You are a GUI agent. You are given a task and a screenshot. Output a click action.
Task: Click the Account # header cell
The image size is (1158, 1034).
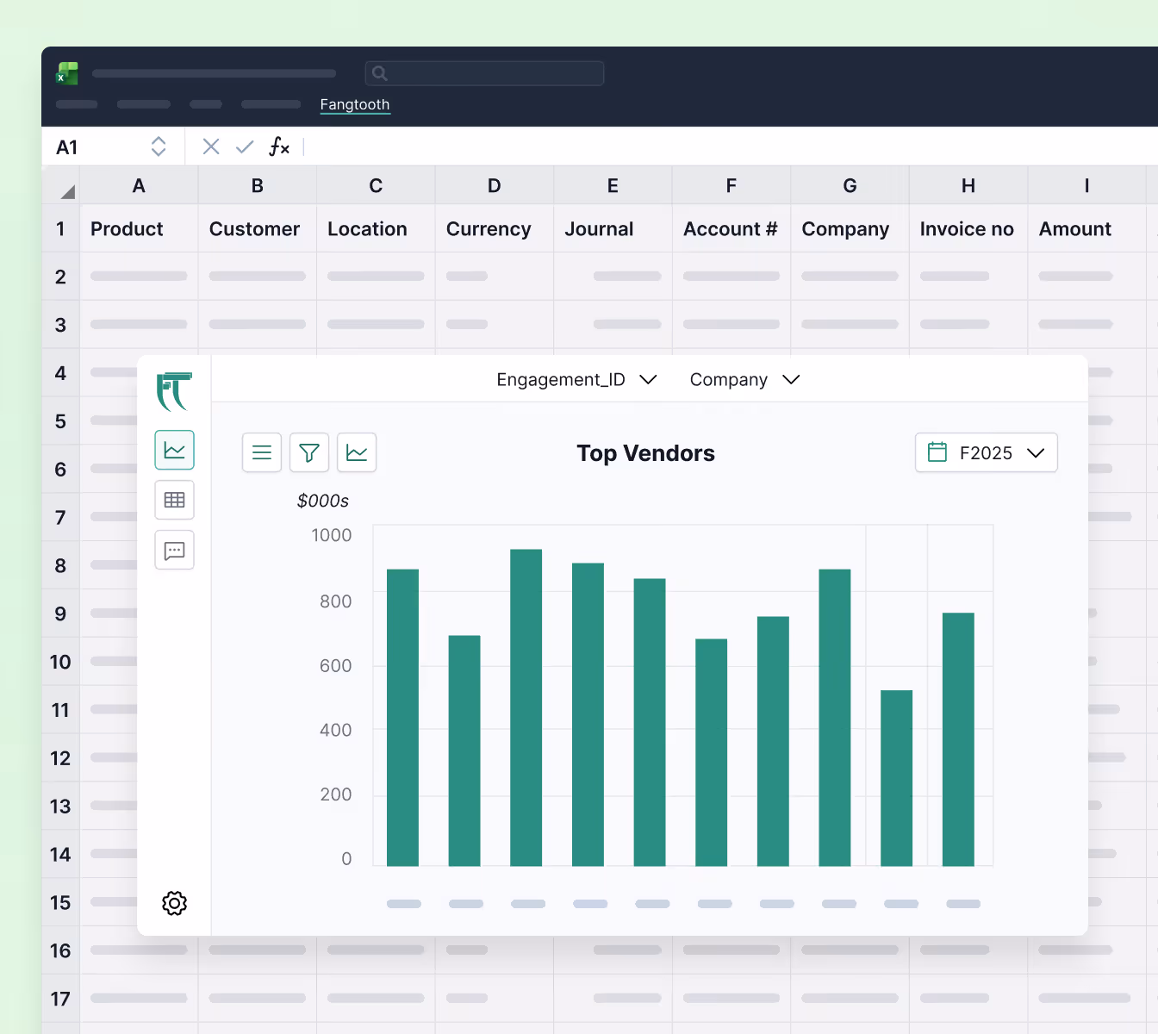[732, 228]
